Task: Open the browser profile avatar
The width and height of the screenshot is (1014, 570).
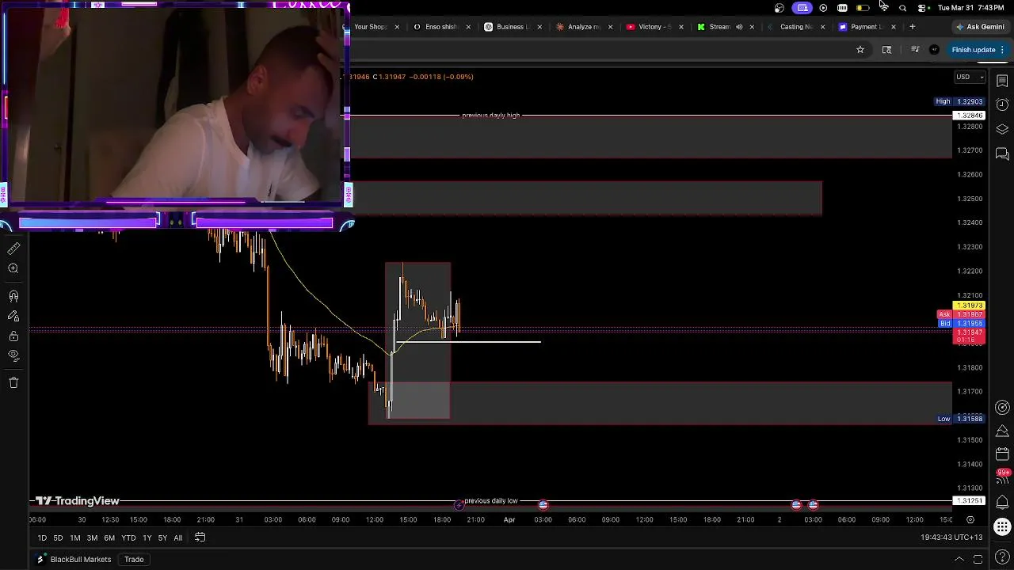Action: tap(934, 50)
